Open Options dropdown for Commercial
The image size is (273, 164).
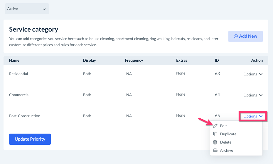tap(253, 95)
